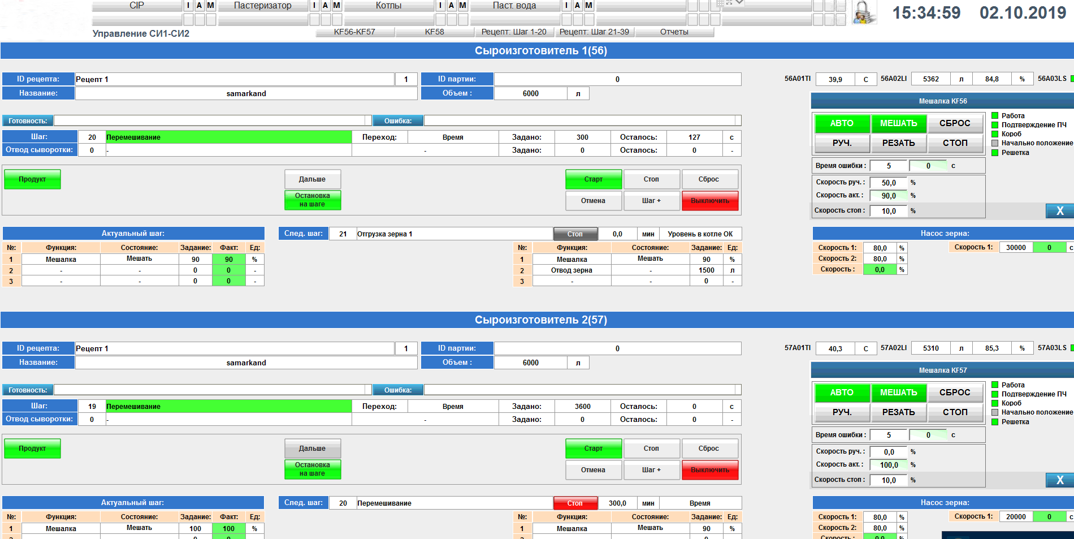Switch Мешалка KF57 to РУЧ. mode
The image size is (1074, 539).
point(841,412)
